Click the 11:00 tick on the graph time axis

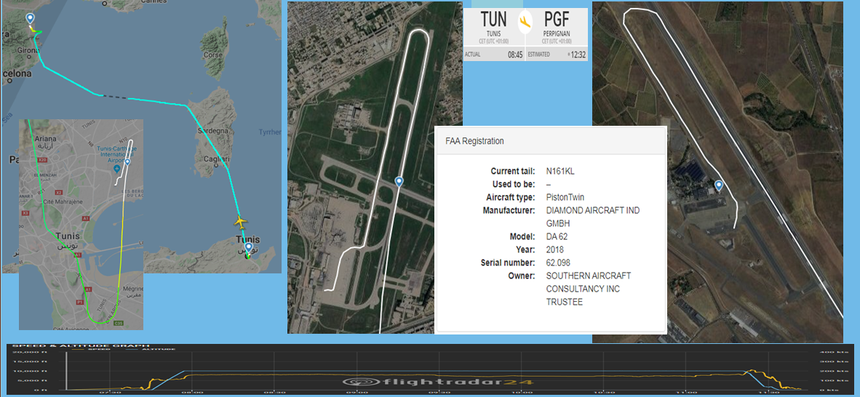[686, 392]
